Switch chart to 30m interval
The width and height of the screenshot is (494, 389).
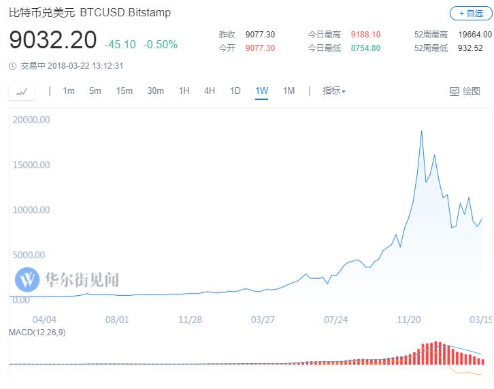click(156, 91)
